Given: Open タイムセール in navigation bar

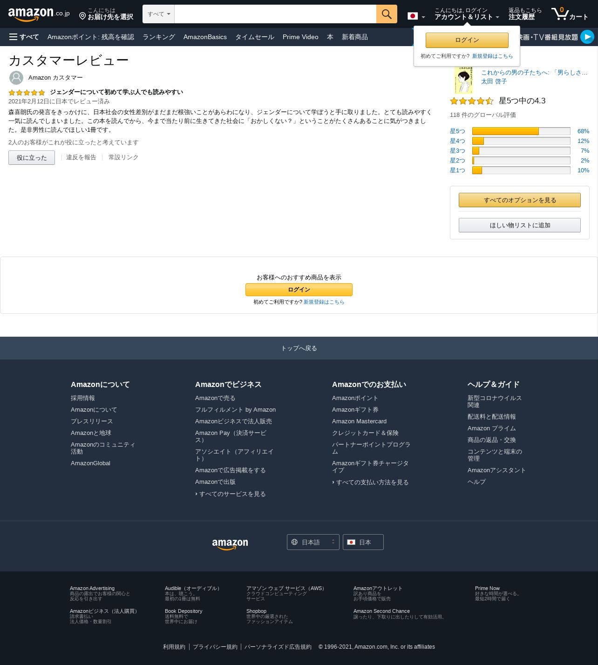Looking at the screenshot, I should [255, 37].
